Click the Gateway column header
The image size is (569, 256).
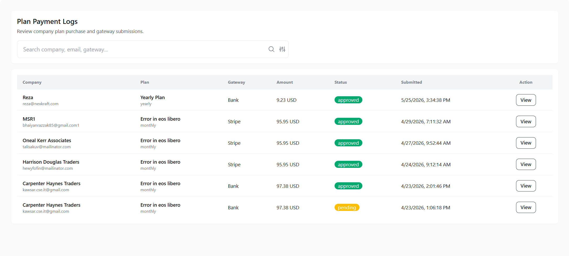pyautogui.click(x=237, y=82)
